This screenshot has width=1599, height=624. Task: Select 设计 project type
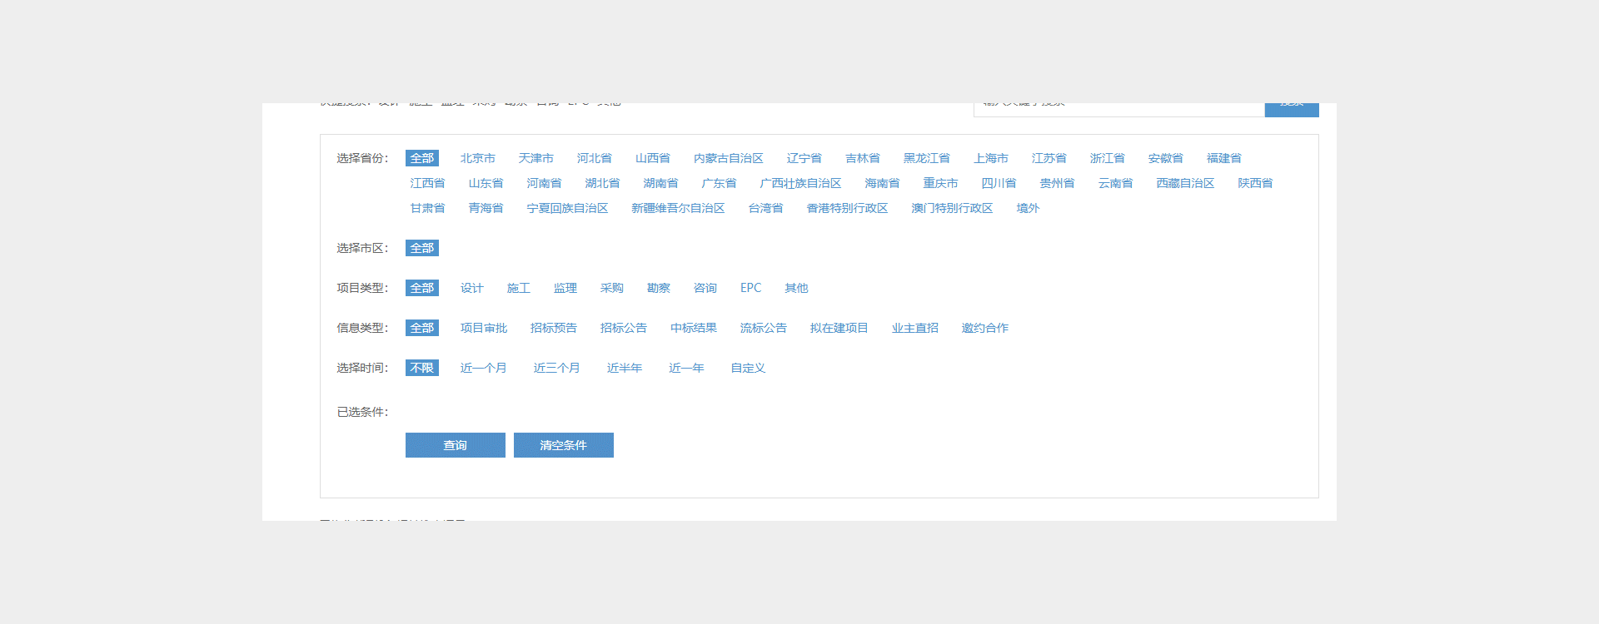(471, 288)
